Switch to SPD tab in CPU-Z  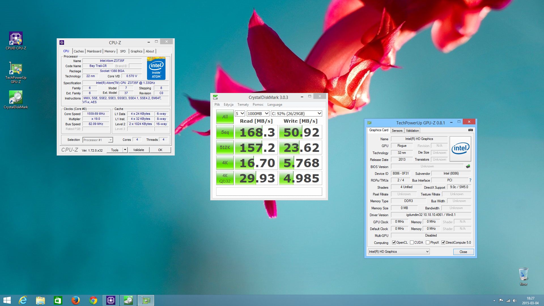pos(123,51)
